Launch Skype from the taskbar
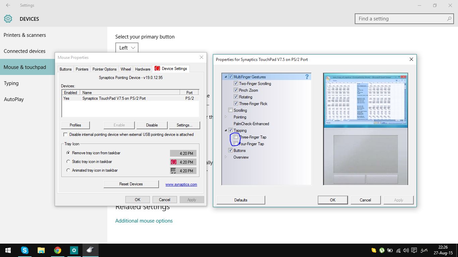This screenshot has height=257, width=458. [x=24, y=250]
